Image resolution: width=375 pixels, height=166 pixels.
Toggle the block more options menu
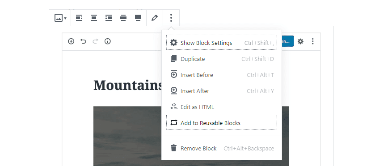click(x=171, y=18)
